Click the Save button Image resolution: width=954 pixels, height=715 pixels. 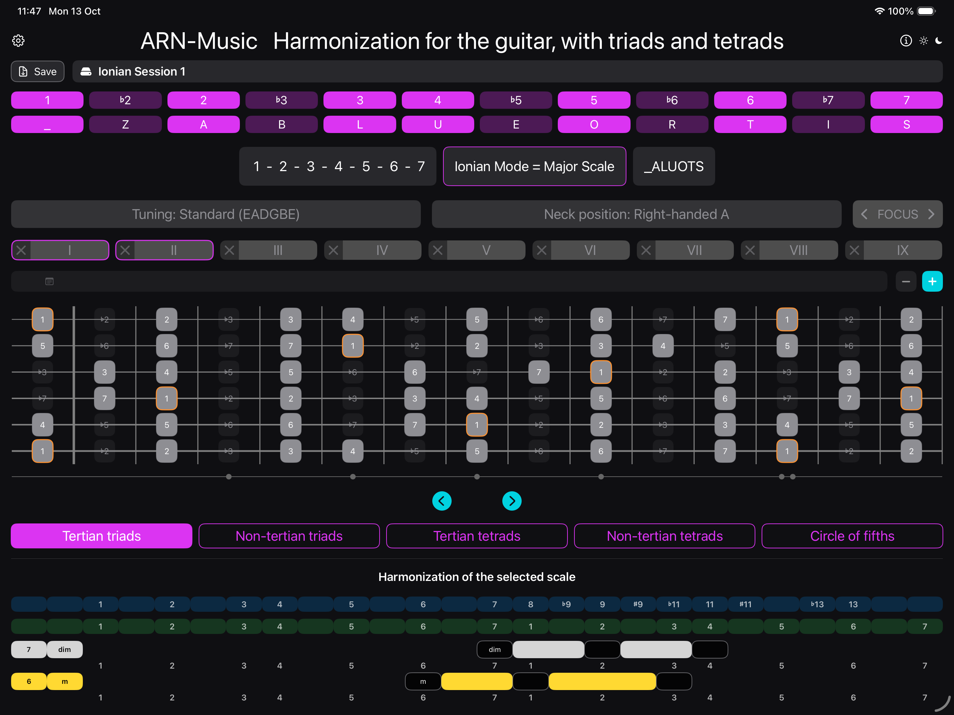pos(37,72)
